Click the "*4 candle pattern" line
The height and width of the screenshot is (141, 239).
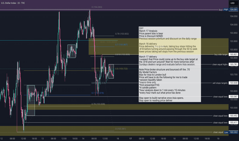[148, 88]
